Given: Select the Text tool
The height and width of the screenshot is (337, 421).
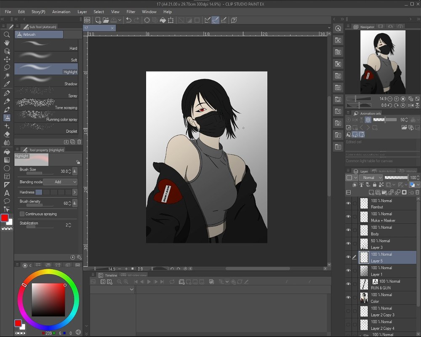Looking at the screenshot, I should (7, 193).
